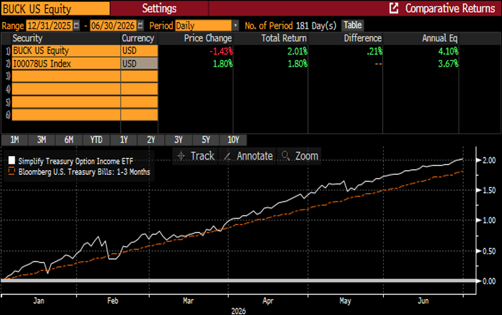The image size is (502, 315).
Task: Select the 10Y range button
Action: coord(233,140)
